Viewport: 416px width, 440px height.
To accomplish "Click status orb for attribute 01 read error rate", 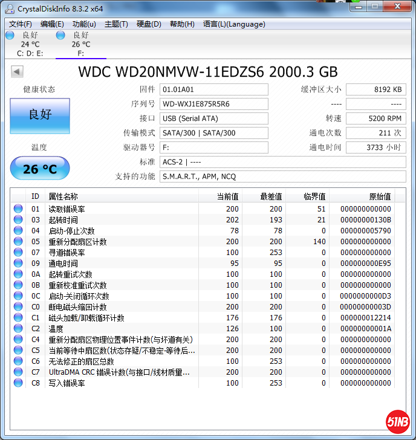I will pos(18,209).
